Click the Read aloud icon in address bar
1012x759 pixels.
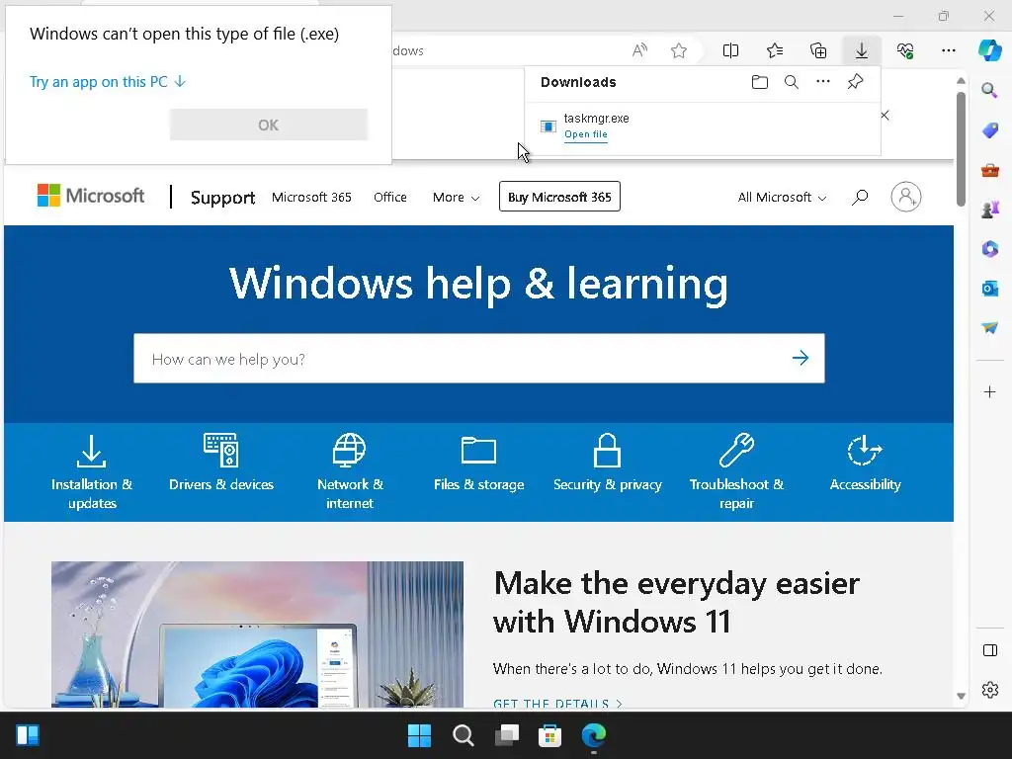click(x=639, y=50)
